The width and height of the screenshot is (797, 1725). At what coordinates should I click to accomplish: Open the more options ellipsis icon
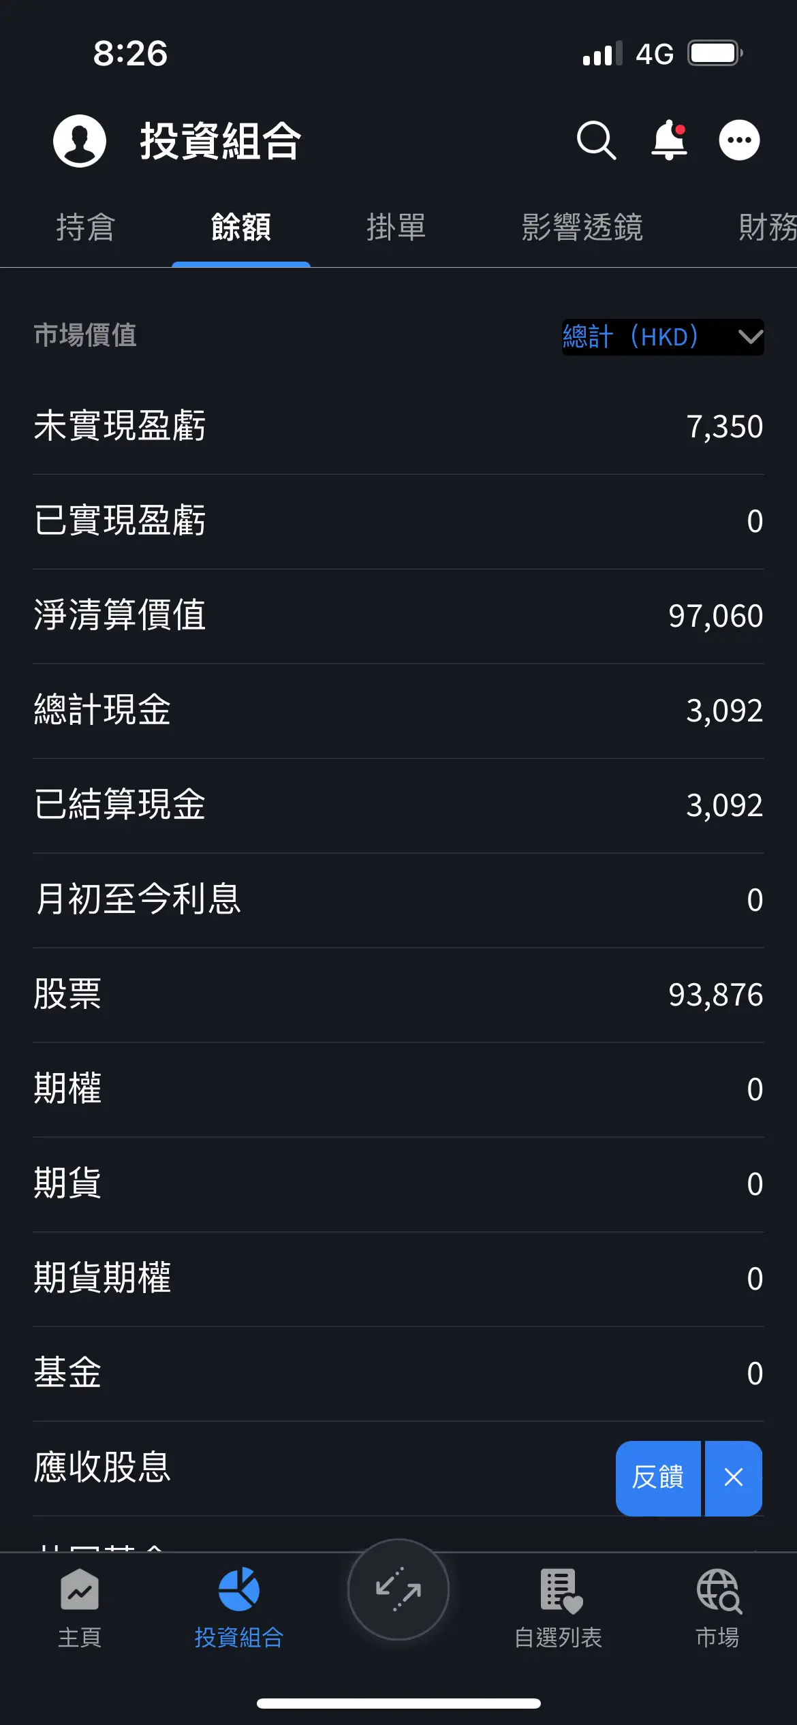pos(739,140)
